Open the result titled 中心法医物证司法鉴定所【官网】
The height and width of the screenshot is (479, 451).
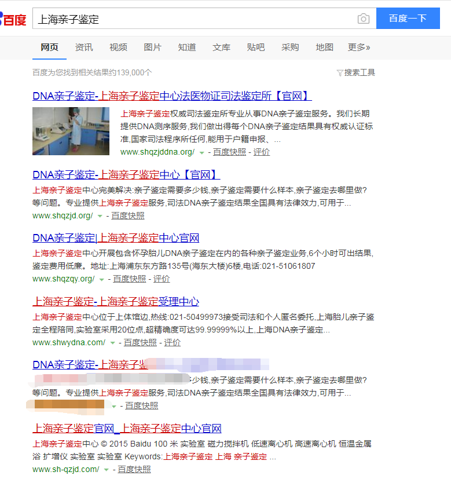pos(172,96)
